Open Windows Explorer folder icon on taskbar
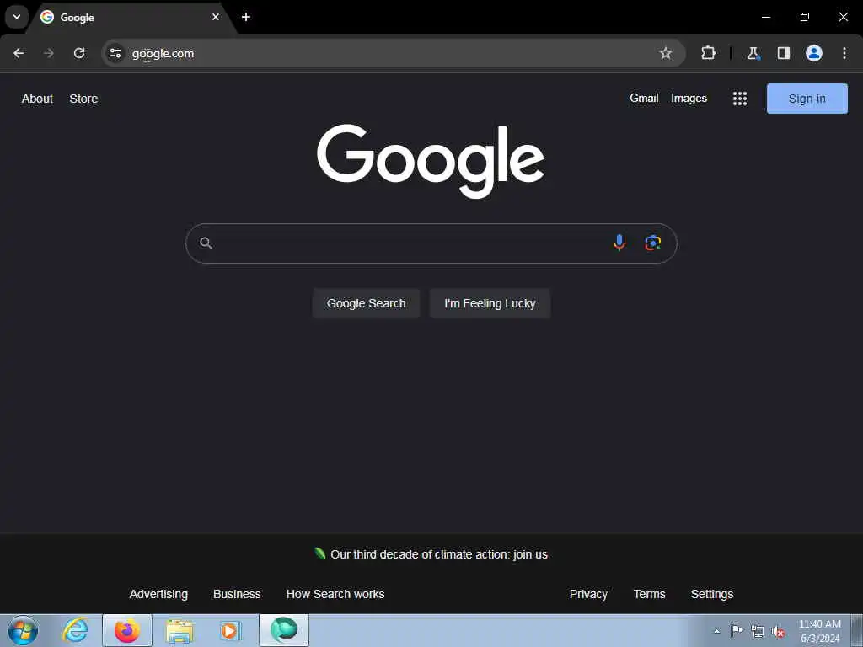The image size is (863, 647). point(180,631)
